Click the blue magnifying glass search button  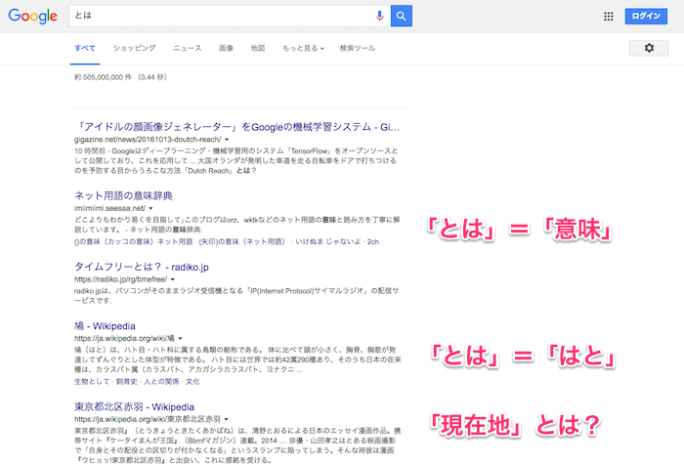[401, 16]
